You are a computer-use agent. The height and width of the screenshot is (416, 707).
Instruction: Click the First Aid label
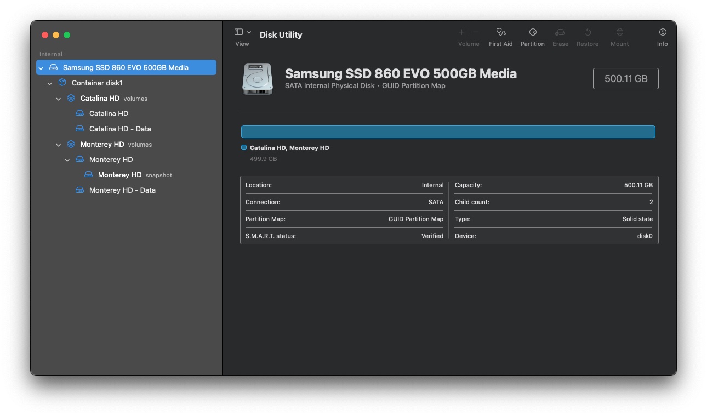501,44
